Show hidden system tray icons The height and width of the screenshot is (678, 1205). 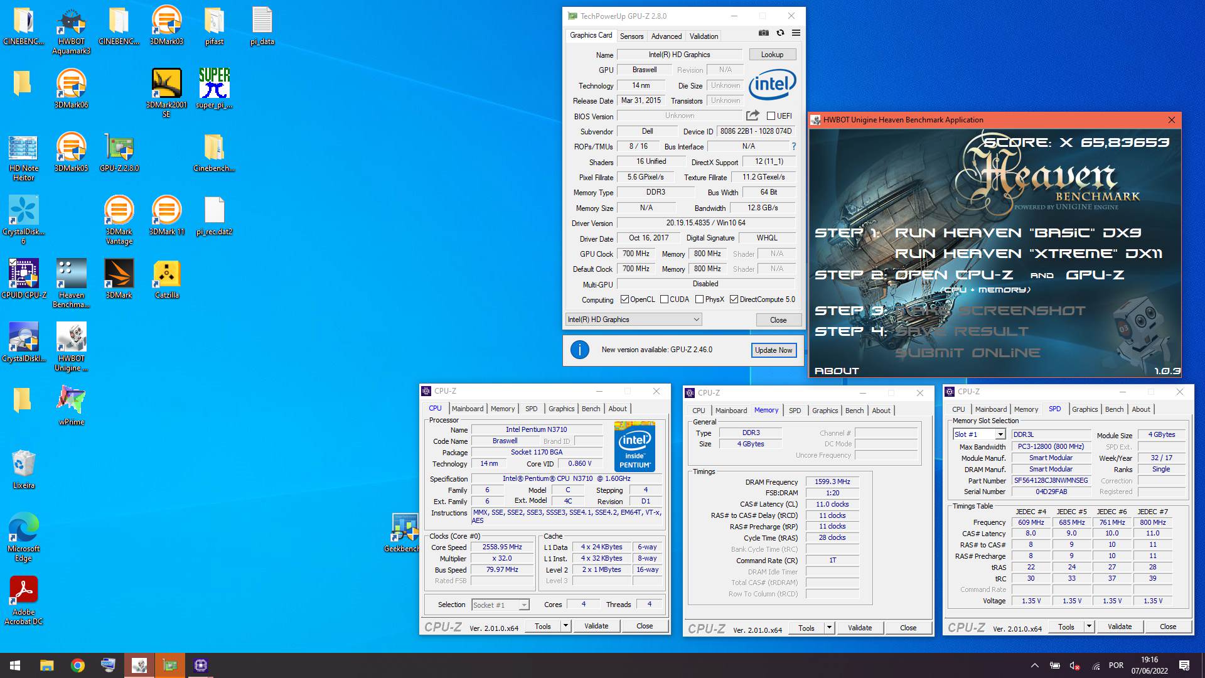pos(1034,665)
